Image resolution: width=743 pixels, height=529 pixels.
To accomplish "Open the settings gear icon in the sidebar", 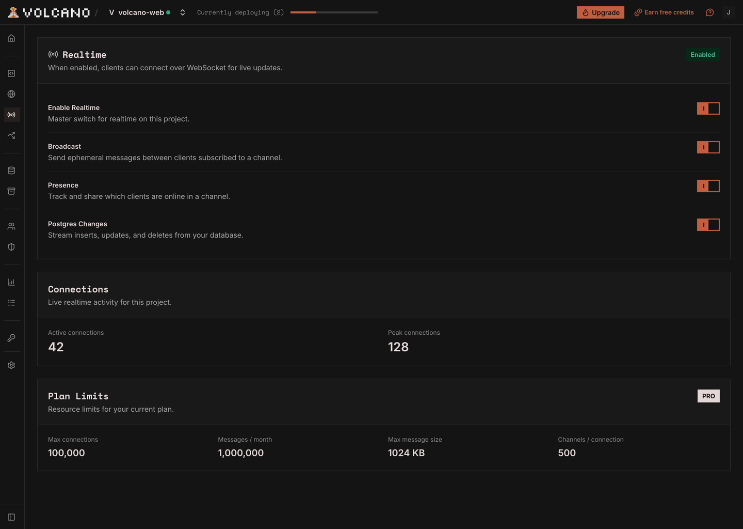I will click(11, 365).
